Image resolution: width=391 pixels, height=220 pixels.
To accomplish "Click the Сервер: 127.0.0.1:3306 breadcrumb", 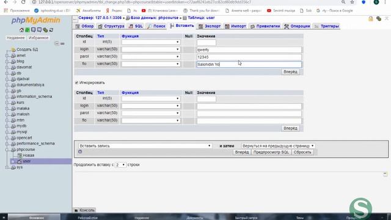I will (x=100, y=18).
